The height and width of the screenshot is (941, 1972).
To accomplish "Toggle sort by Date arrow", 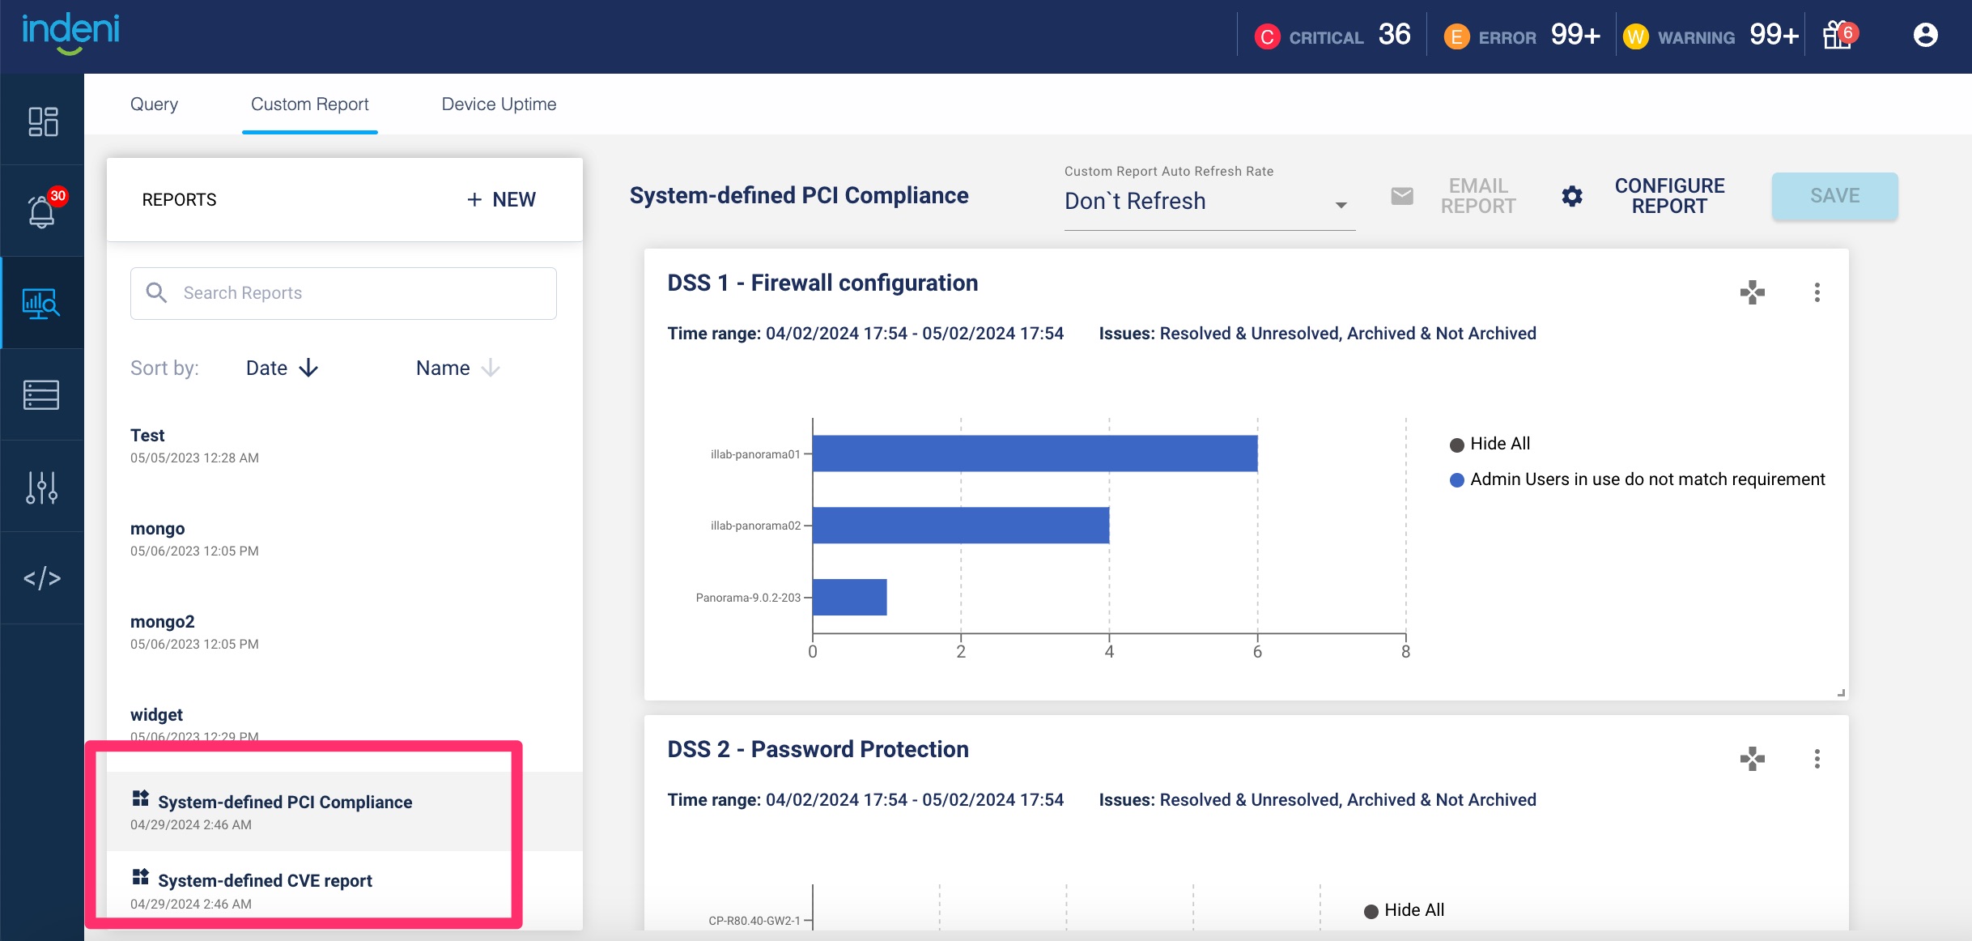I will (308, 368).
